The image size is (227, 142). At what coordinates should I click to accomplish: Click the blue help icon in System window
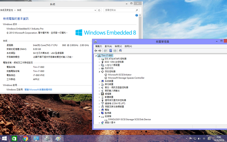(x=137, y=15)
